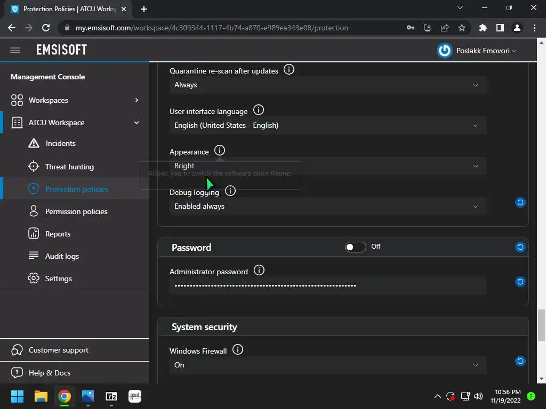Screen dimensions: 546x409
Task: Click the install app icon in address bar
Action: (427, 28)
